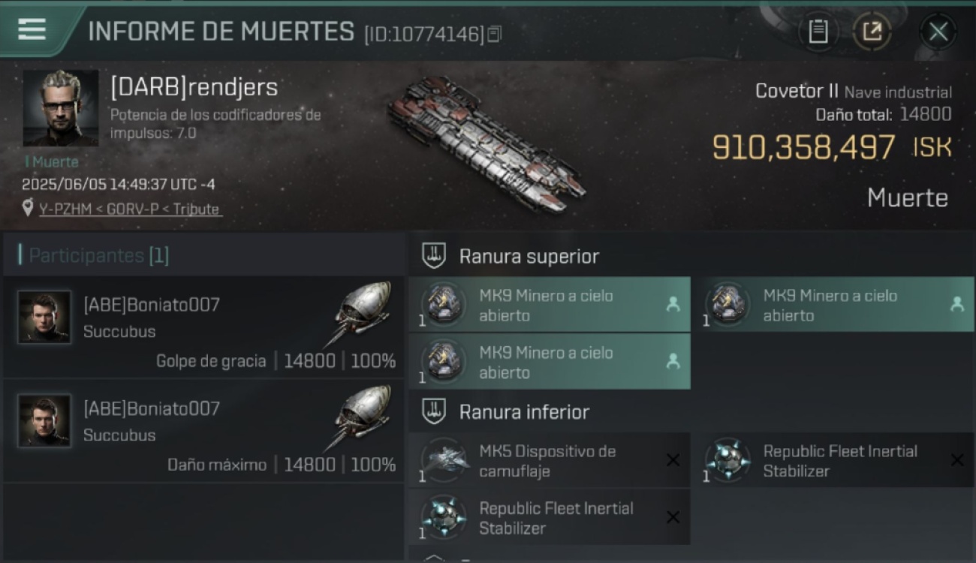Click X beside MK5 Dispositivo de camuflaje
This screenshot has width=976, height=563.
673,460
